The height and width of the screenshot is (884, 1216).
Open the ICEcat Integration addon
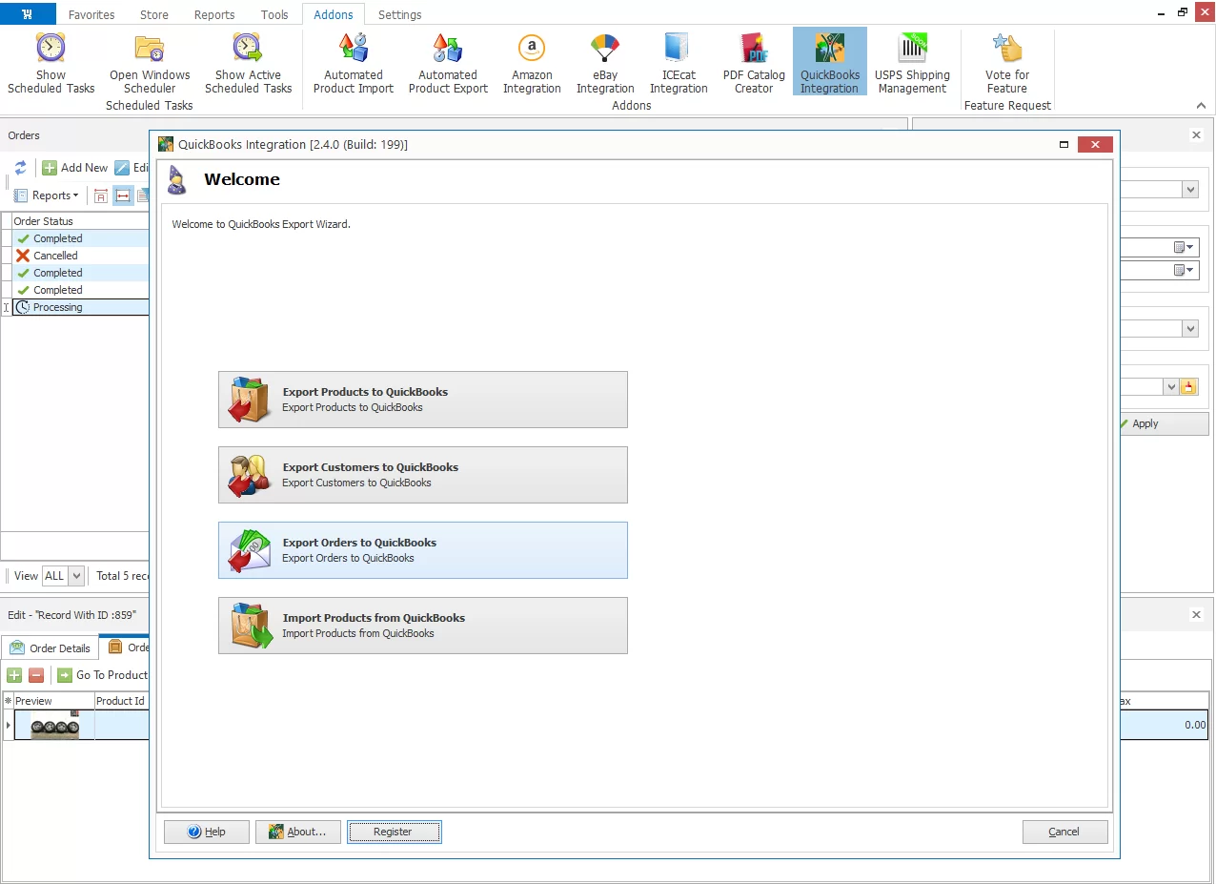tap(679, 62)
